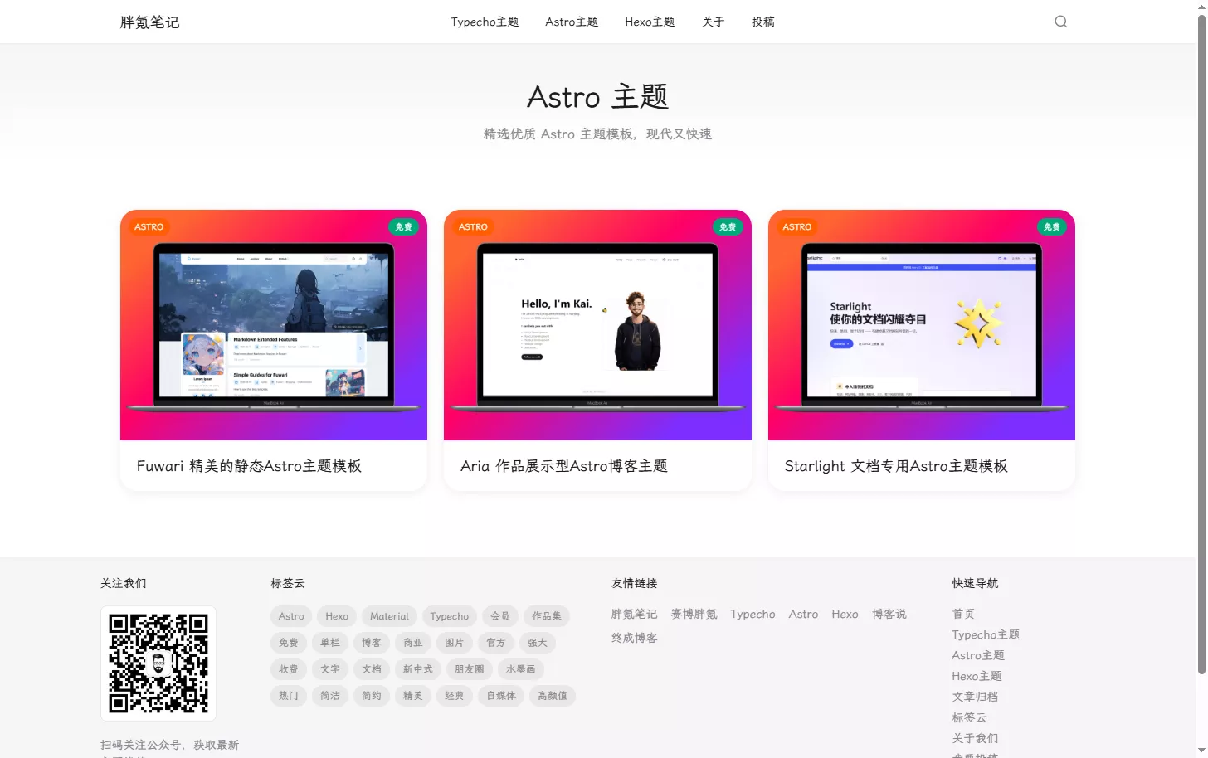Image resolution: width=1208 pixels, height=758 pixels.
Task: Click the ASTRO badge on Aria card
Action: [473, 226]
